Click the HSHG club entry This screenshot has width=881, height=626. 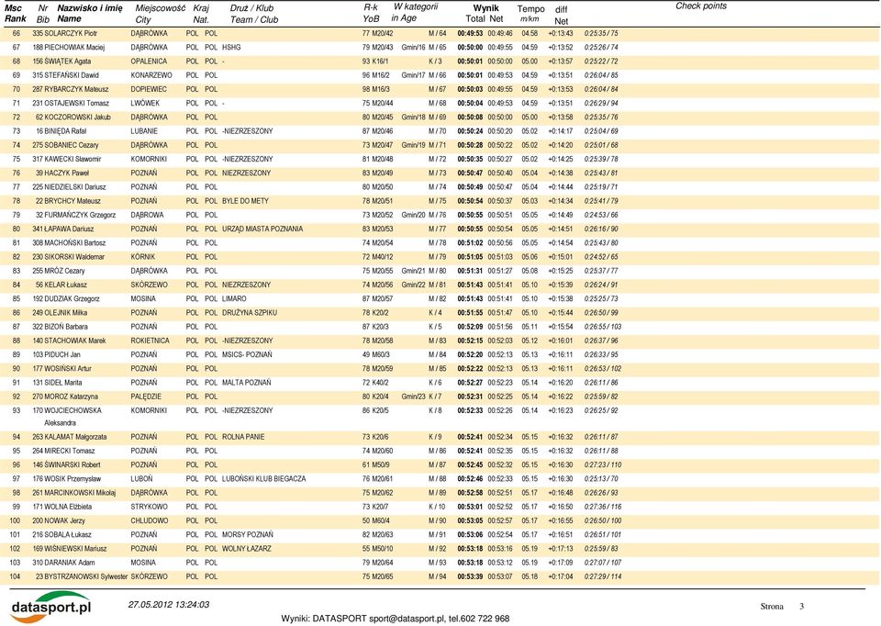tap(231, 48)
